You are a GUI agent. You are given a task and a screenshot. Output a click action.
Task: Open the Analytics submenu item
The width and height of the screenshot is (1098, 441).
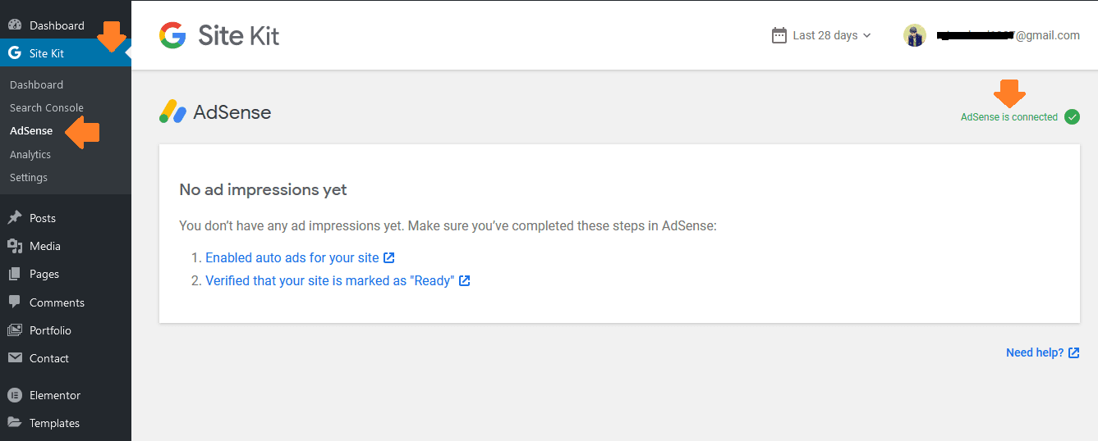[30, 154]
